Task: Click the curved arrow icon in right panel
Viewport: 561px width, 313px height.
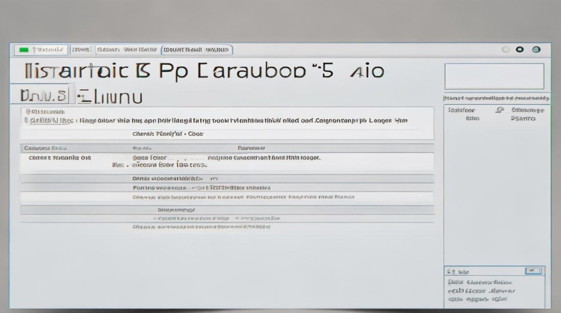Action: [499, 111]
